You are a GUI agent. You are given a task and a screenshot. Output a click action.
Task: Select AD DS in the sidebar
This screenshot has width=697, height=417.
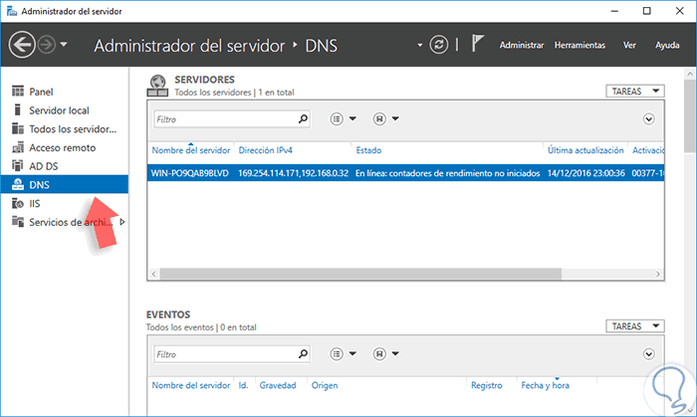pos(65,166)
